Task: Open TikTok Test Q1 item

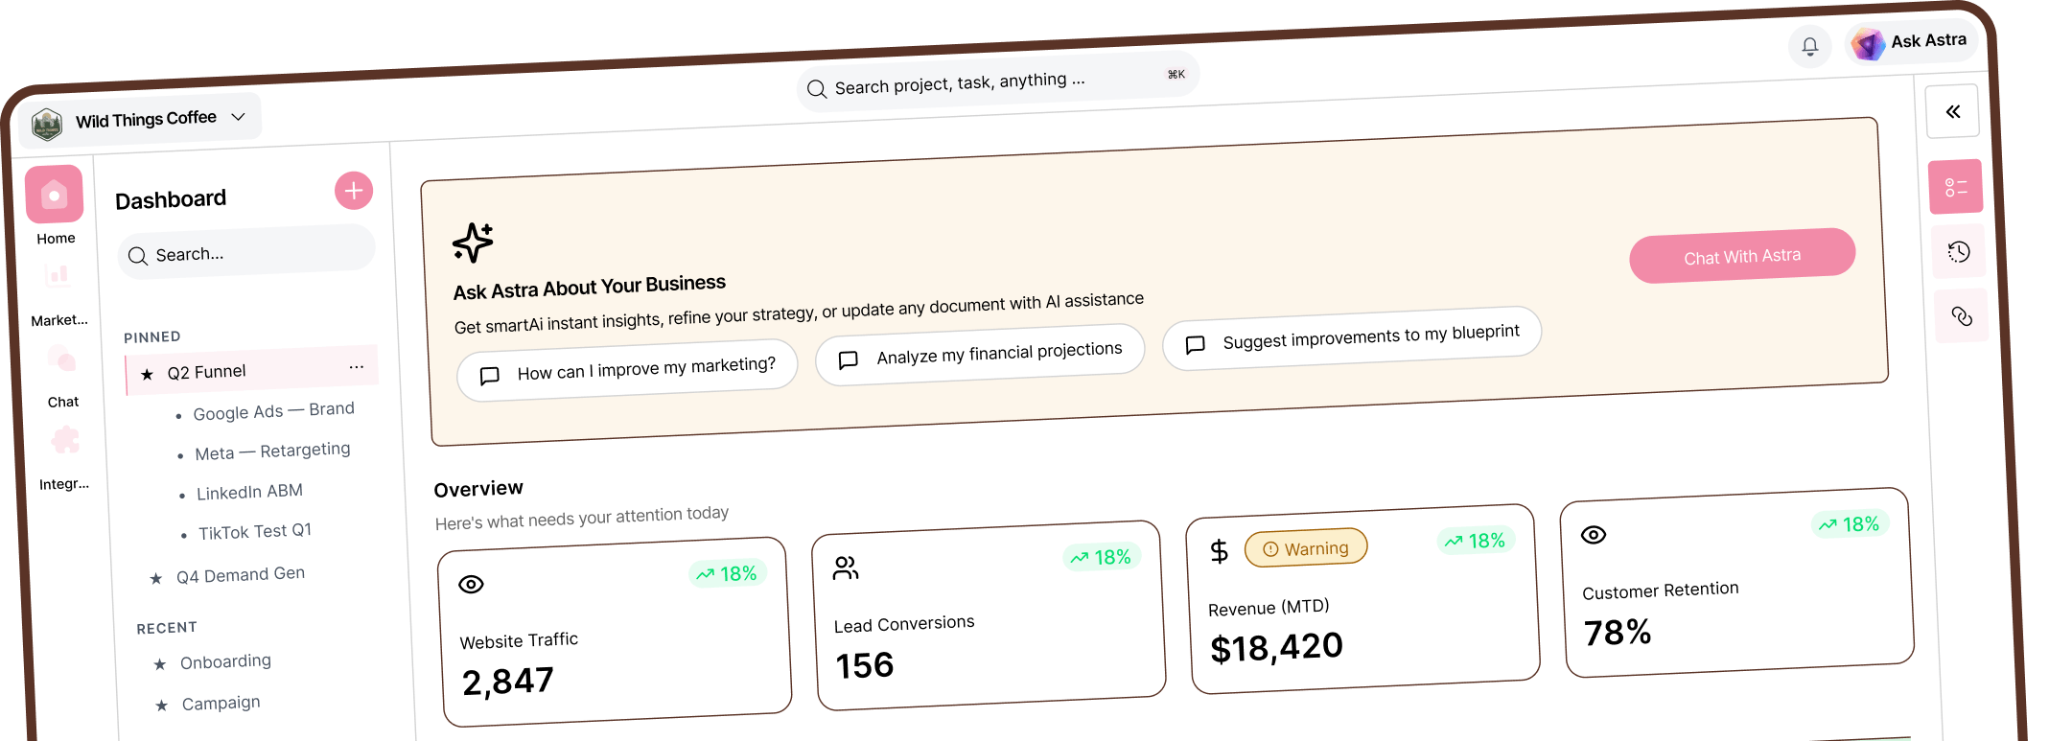Action: click(255, 531)
